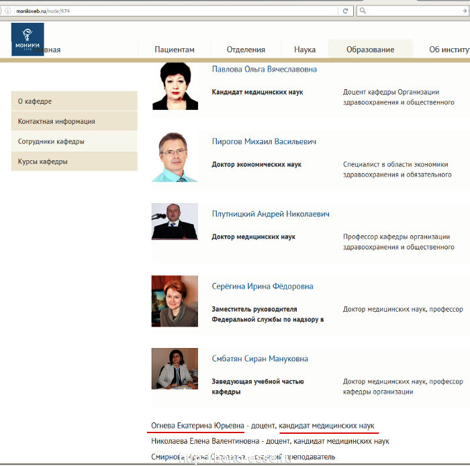Focus the browser search field
This screenshot has width=470, height=466.
click(x=414, y=11)
